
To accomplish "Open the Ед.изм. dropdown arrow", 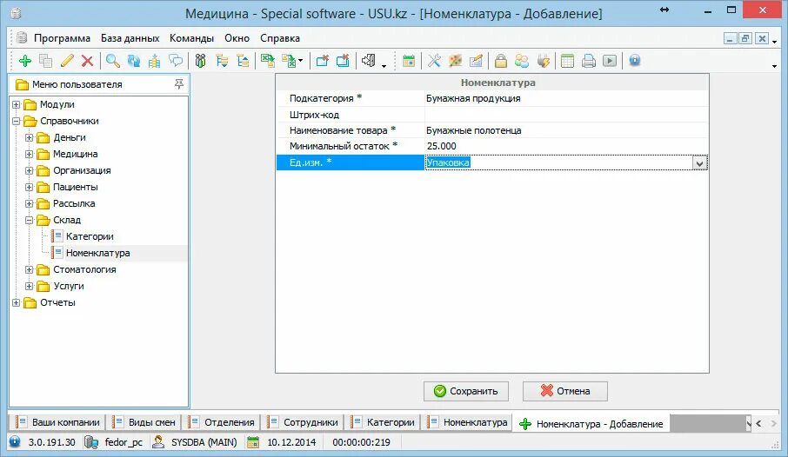I will [699, 162].
